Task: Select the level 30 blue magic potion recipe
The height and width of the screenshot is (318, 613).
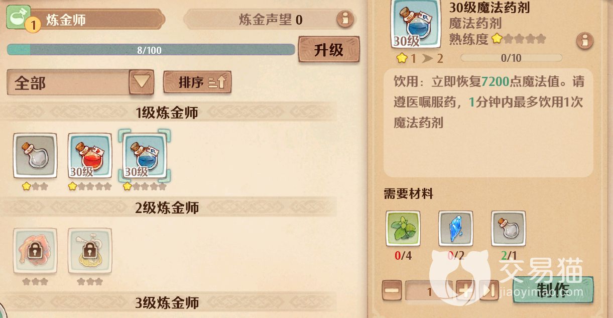Action: [x=145, y=155]
